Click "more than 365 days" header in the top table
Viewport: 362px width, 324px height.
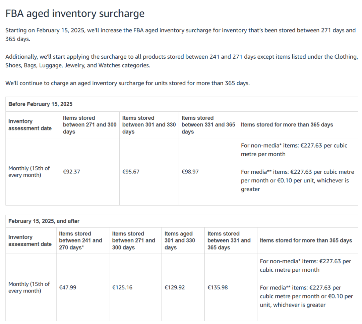point(287,125)
